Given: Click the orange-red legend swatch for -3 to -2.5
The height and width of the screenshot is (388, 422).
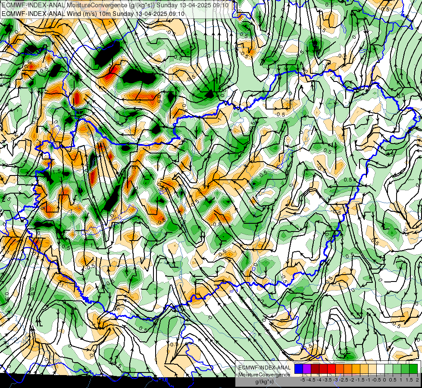Looking at the screenshot, I should point(340,369).
